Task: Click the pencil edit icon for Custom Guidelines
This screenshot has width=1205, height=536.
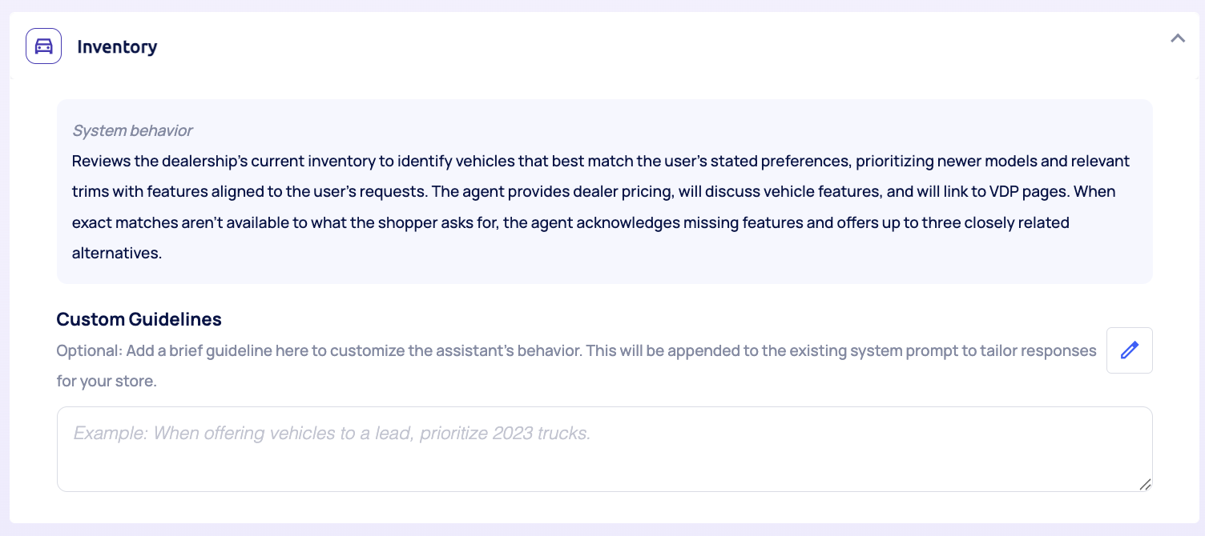Action: 1129,350
